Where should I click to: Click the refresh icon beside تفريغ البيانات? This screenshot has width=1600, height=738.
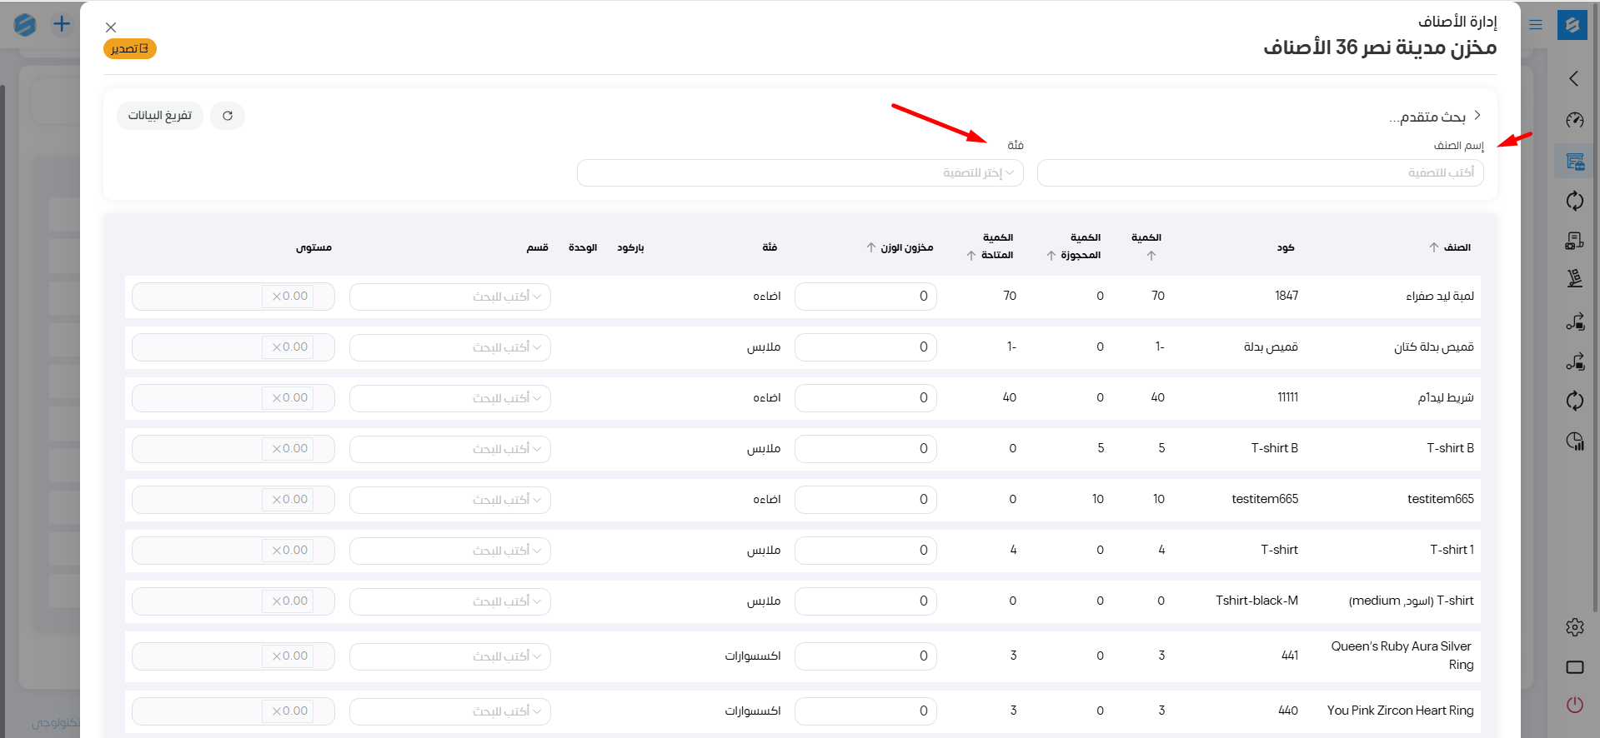[x=228, y=116]
